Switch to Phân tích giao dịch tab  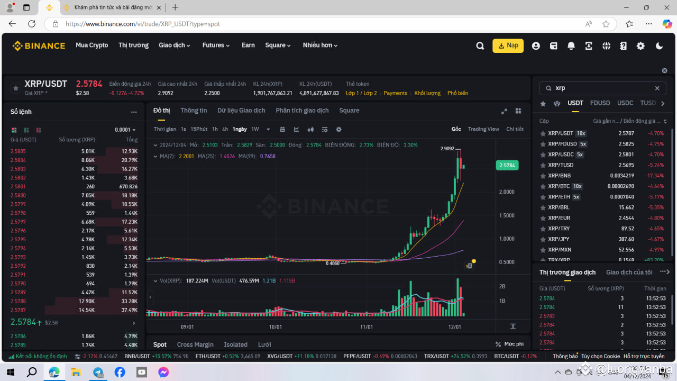[x=302, y=111]
